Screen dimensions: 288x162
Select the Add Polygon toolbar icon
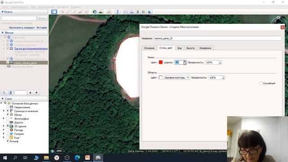pos(68,12)
